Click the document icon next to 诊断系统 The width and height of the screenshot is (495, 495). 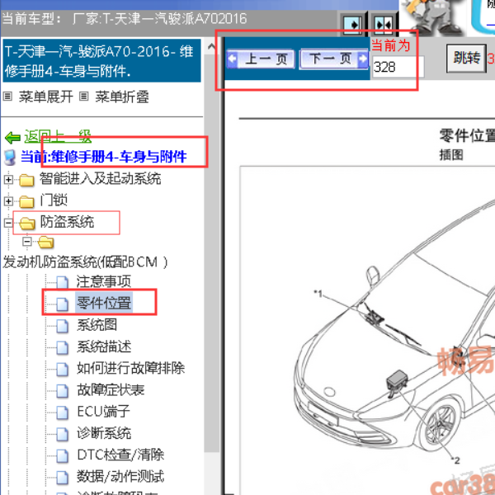(x=62, y=435)
